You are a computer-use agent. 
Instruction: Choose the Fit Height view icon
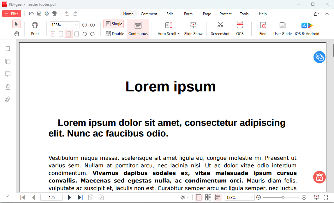(x=77, y=34)
